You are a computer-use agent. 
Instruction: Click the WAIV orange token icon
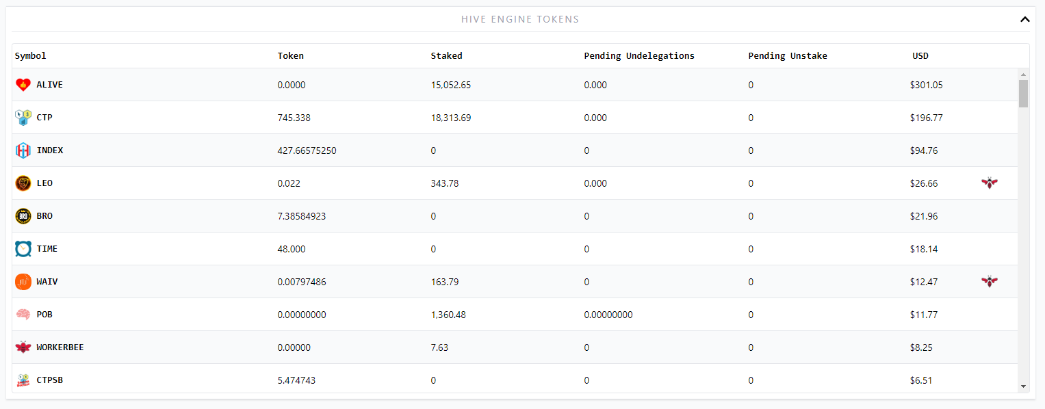click(23, 282)
